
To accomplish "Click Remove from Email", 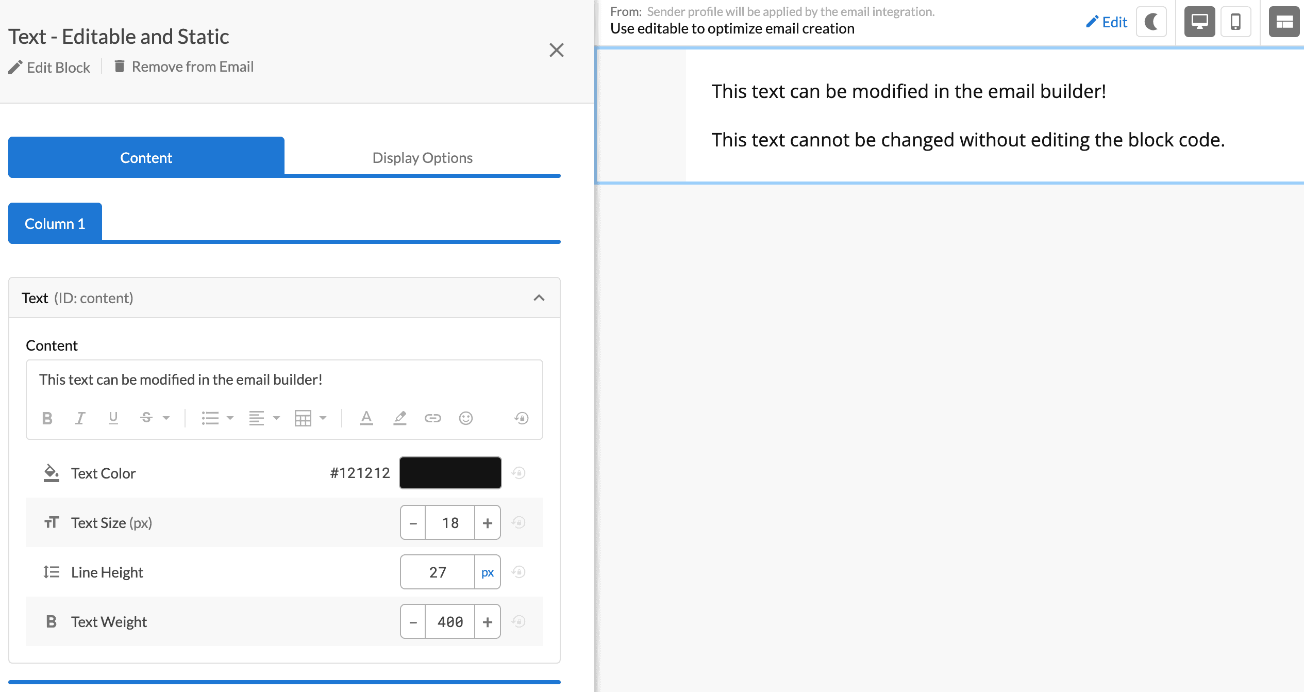I will pyautogui.click(x=184, y=67).
